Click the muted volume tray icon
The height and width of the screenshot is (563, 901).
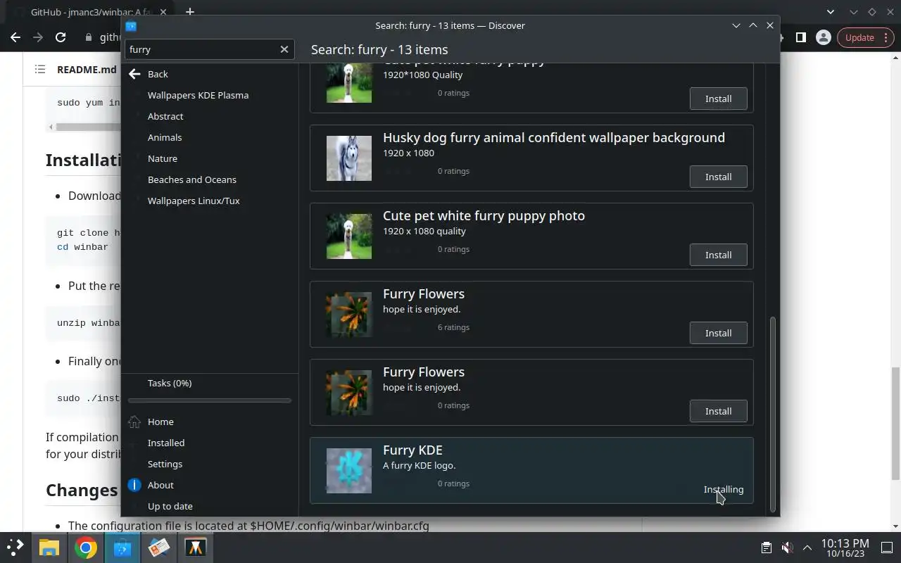(x=788, y=548)
